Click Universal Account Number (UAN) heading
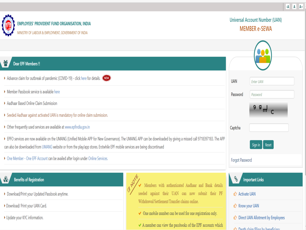 tap(256, 20)
